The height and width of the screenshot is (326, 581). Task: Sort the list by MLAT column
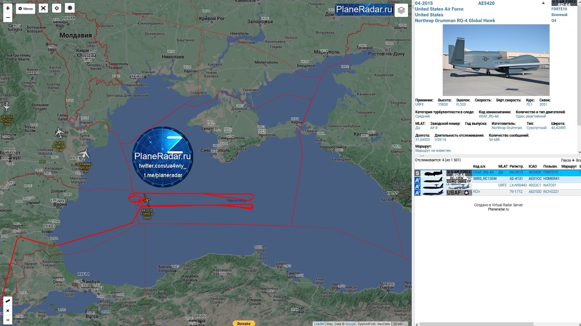503,167
